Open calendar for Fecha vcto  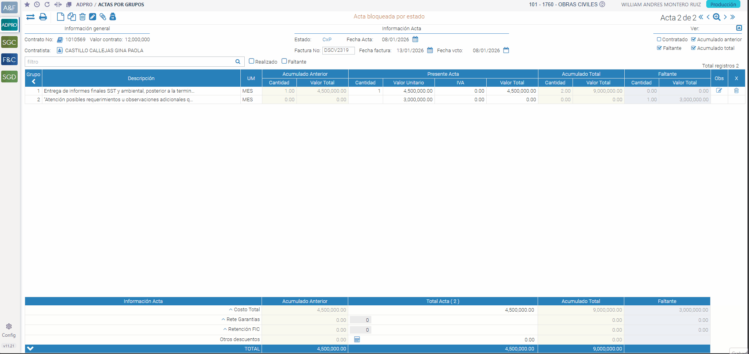point(506,50)
